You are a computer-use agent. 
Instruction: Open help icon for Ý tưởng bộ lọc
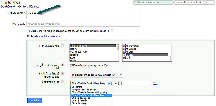63,82
